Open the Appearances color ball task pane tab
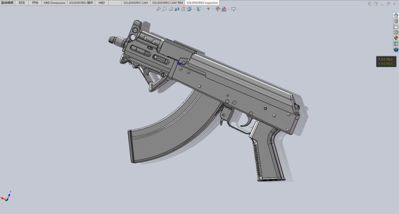Screen dimensions: 399x214 tap(396, 38)
